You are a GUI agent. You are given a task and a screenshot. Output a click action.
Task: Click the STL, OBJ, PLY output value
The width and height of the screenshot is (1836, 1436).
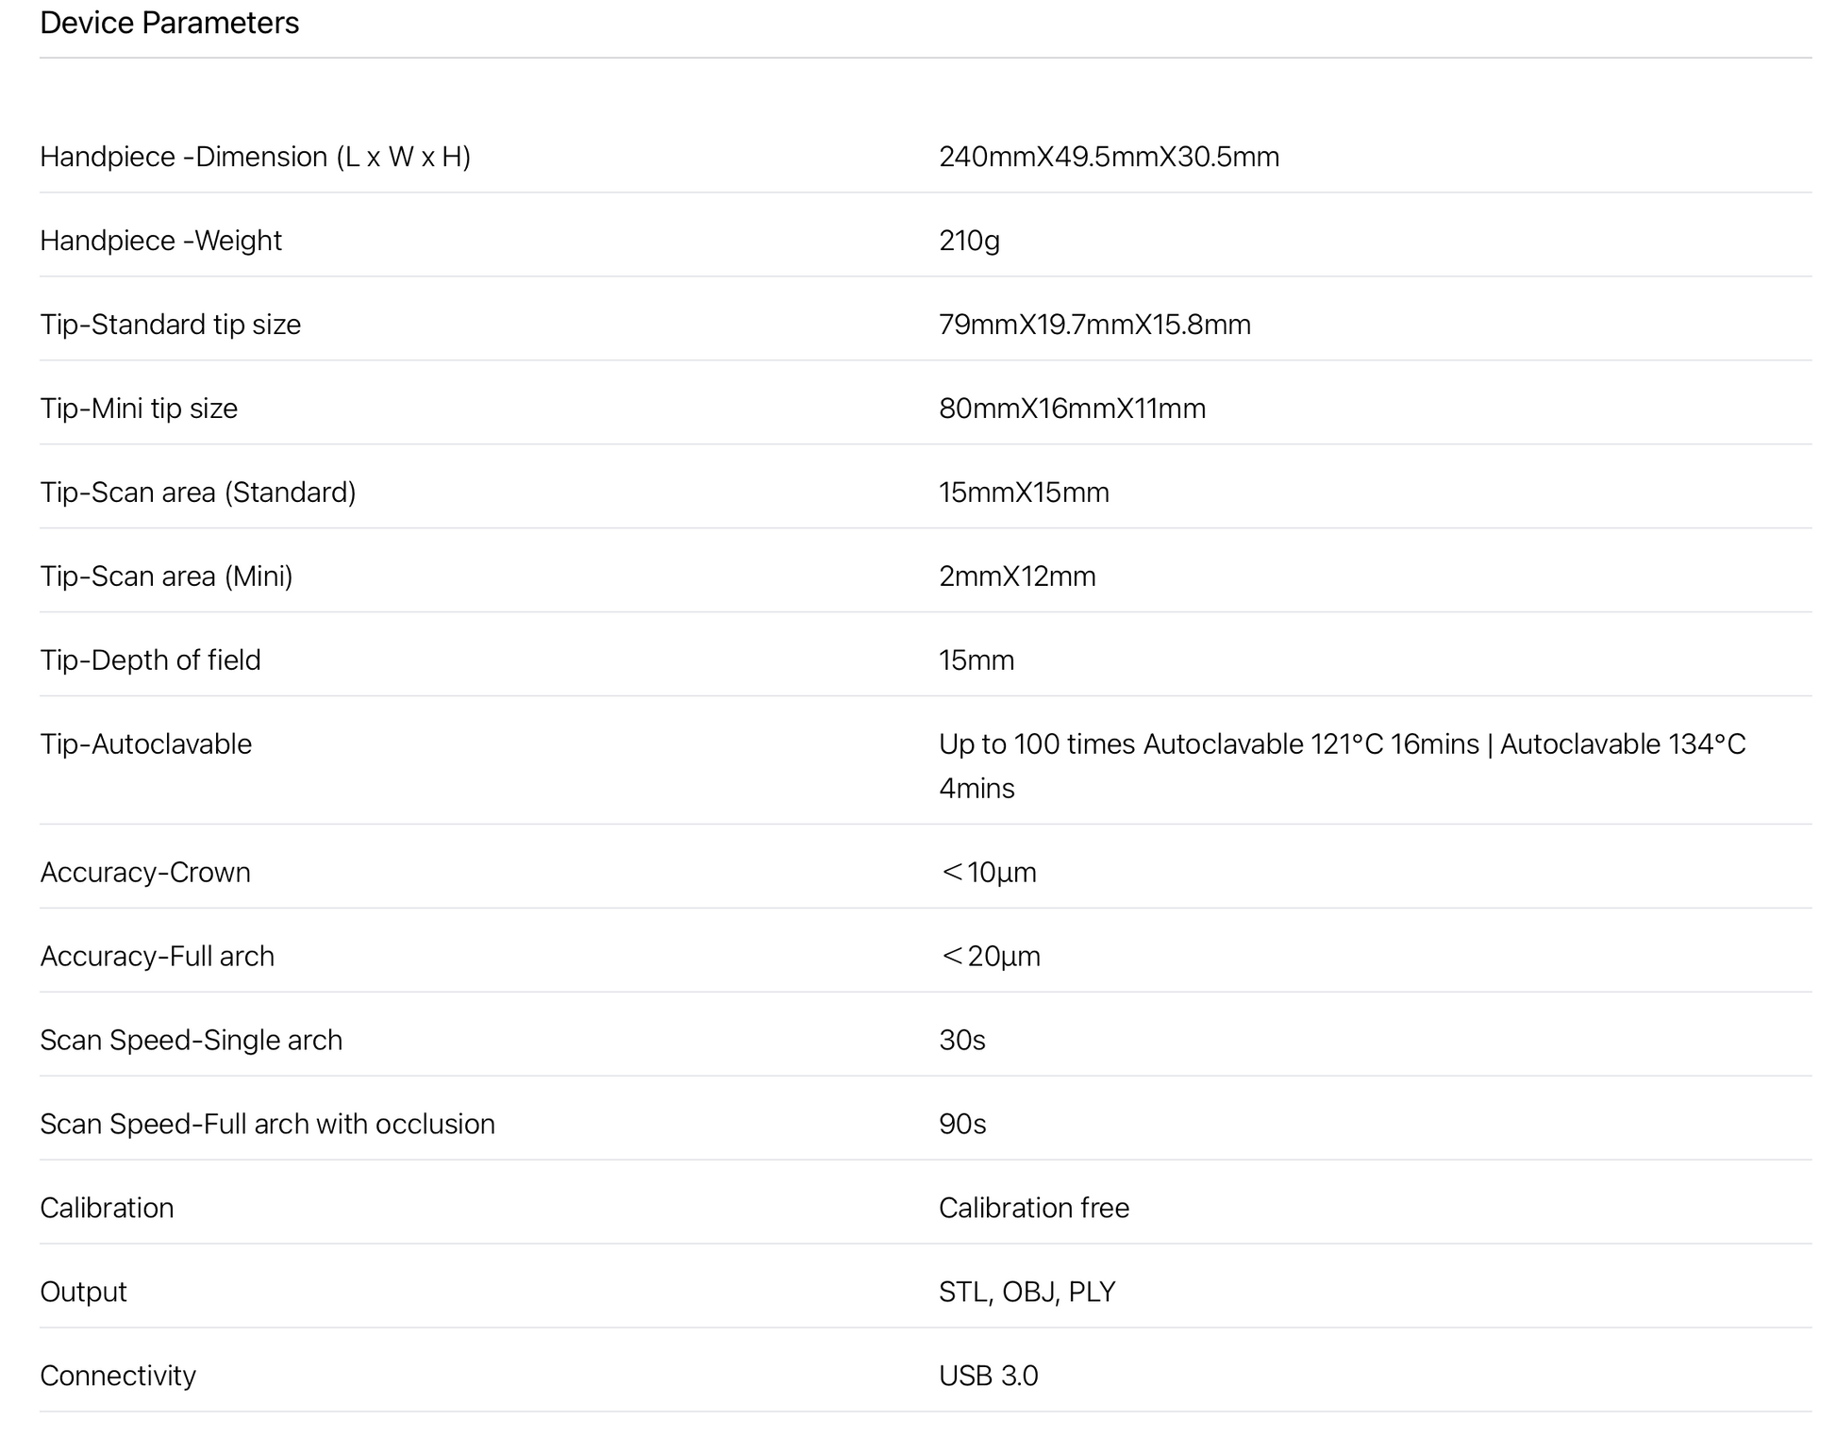[1026, 1293]
